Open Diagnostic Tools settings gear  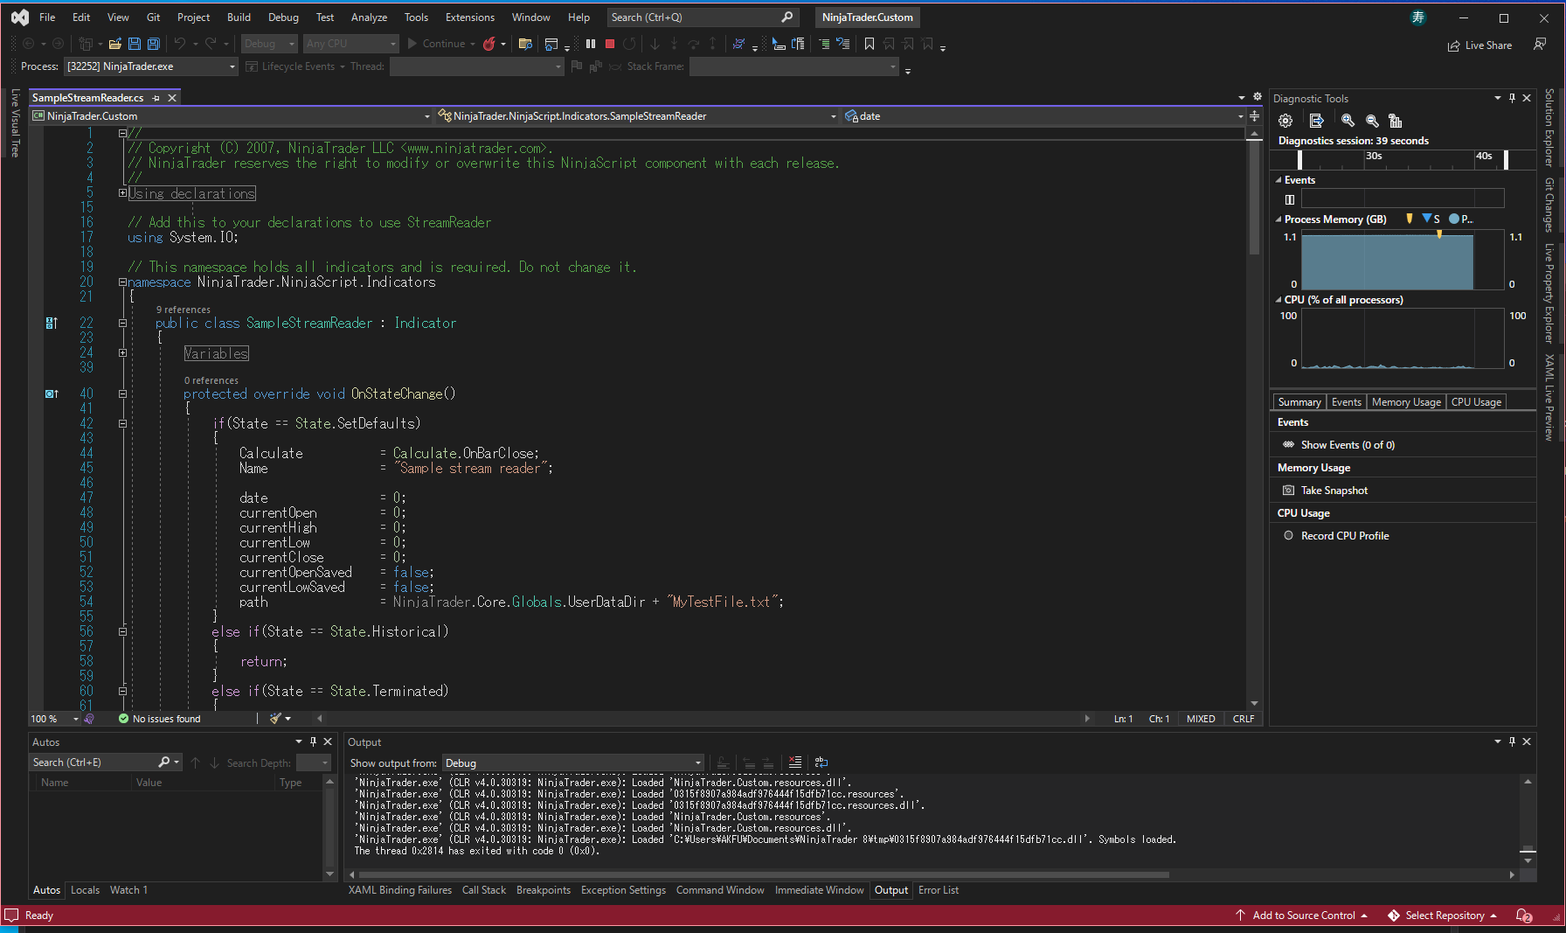[x=1285, y=121]
